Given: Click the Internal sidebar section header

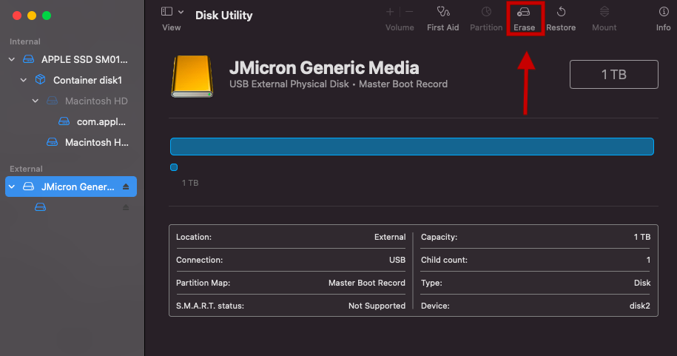Looking at the screenshot, I should (x=25, y=41).
